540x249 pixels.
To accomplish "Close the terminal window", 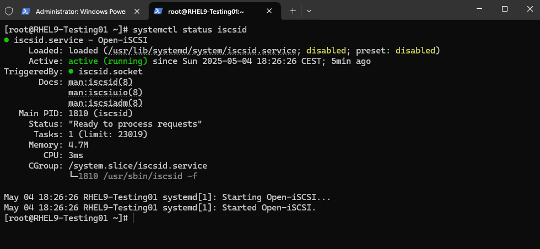I will [530, 9].
